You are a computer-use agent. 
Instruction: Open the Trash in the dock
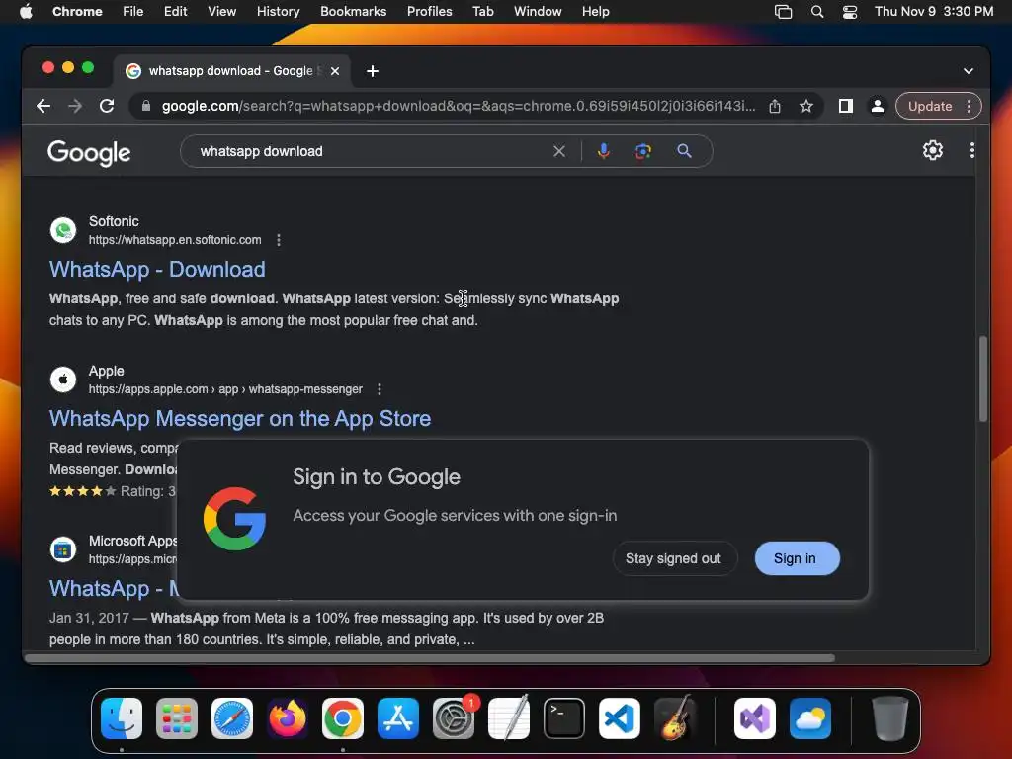tap(890, 718)
